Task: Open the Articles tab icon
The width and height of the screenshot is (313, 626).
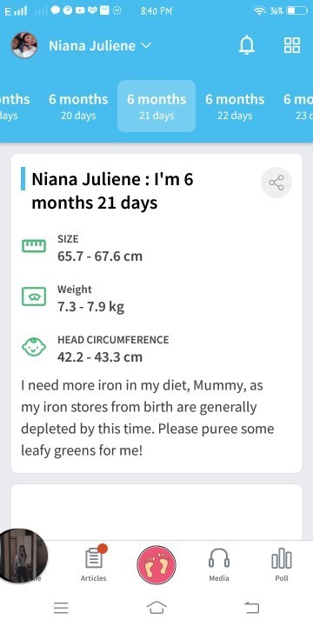Action: [x=94, y=557]
